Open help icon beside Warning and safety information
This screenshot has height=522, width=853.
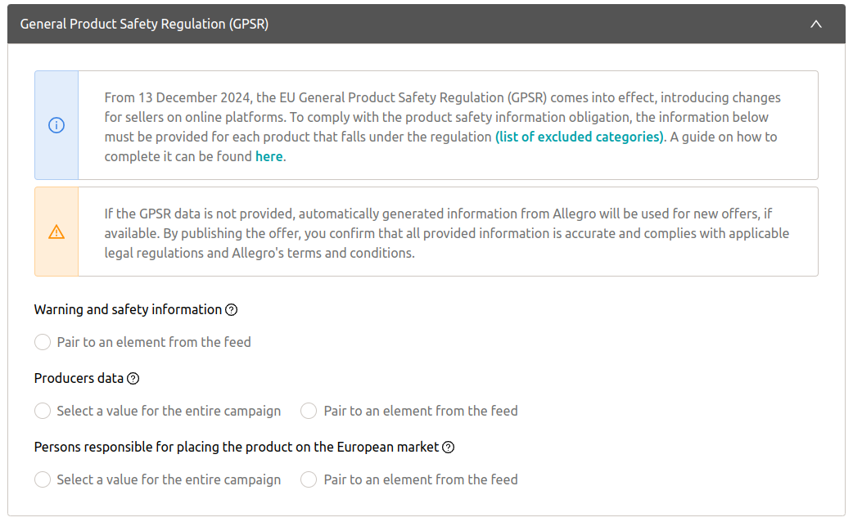tap(232, 309)
